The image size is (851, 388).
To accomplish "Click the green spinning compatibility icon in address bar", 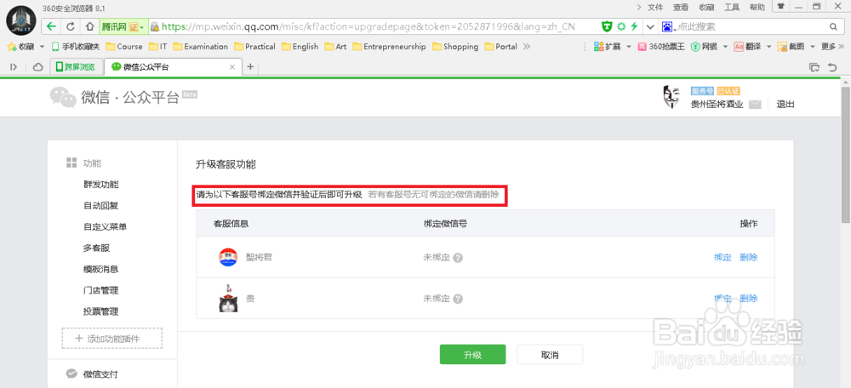I will coord(621,26).
